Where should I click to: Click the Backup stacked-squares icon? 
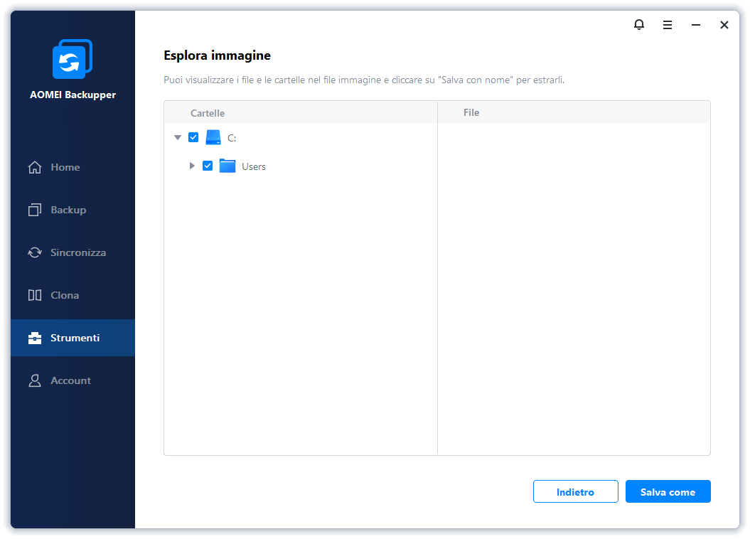coord(35,210)
